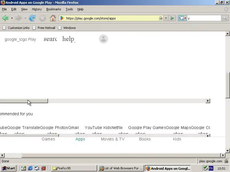Click the system tray clock 10:51

[221, 169]
